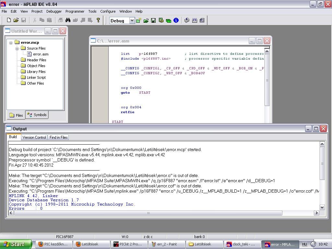Click the question mark Help icon
Screen dimensions: 332x249
pyautogui.click(x=98, y=20)
